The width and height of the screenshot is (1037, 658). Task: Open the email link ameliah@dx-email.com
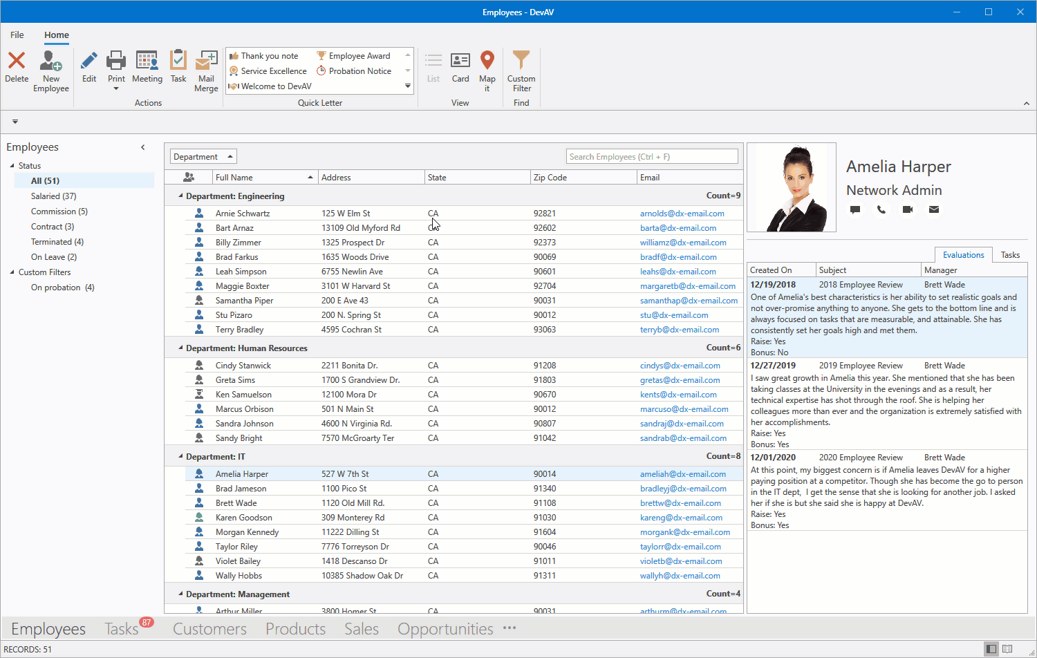683,473
